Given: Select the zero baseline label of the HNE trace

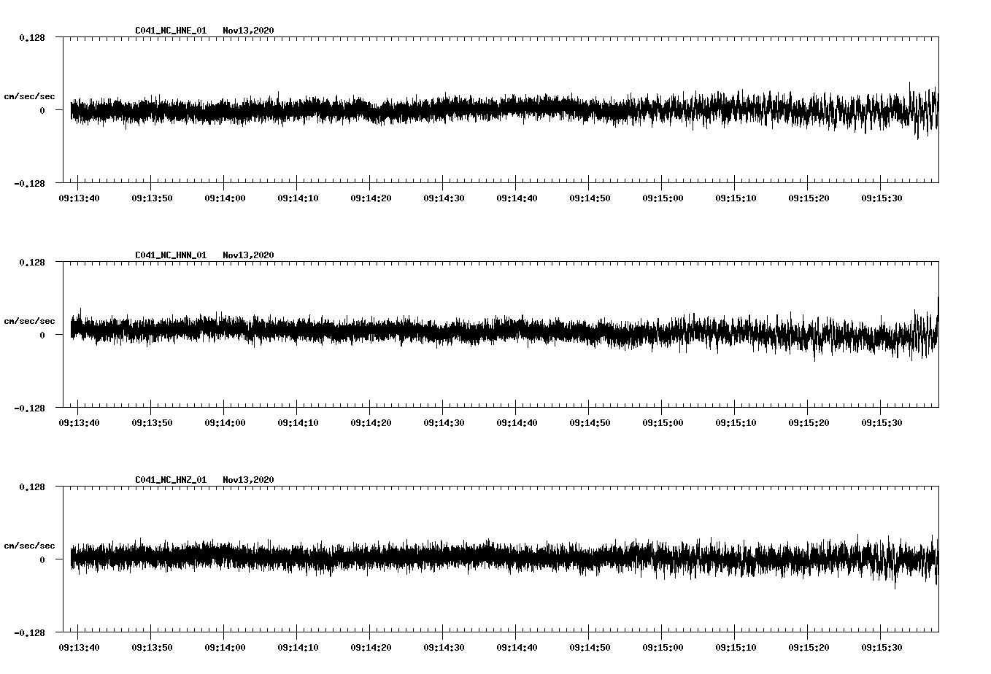Looking at the screenshot, I should [x=41, y=111].
